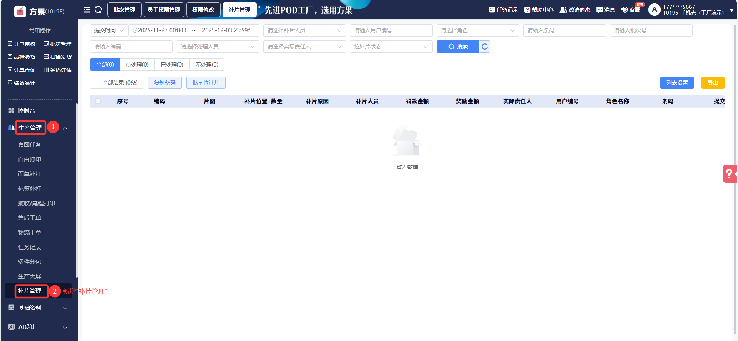Click the 批量拉补片 button

click(206, 83)
